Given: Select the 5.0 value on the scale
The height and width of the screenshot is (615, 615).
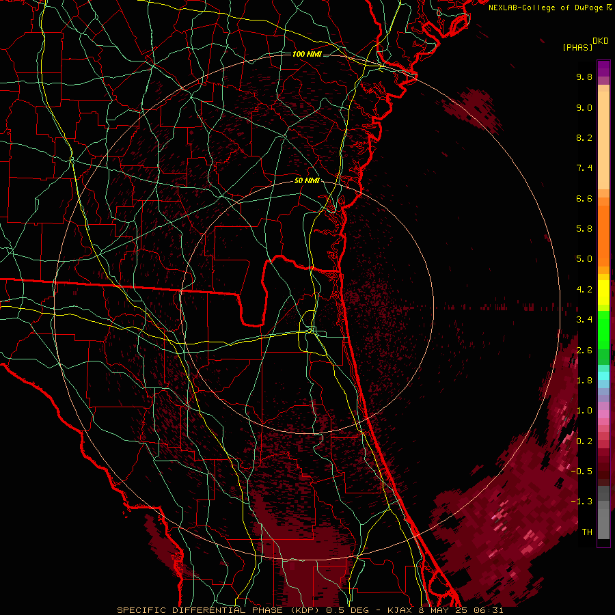Looking at the screenshot, I should (x=584, y=259).
